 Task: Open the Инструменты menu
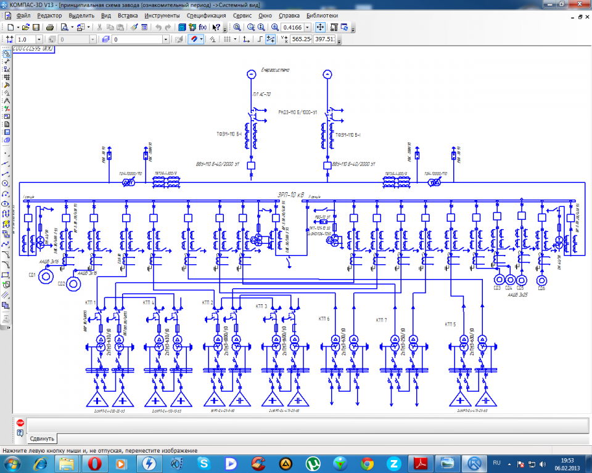pos(162,15)
